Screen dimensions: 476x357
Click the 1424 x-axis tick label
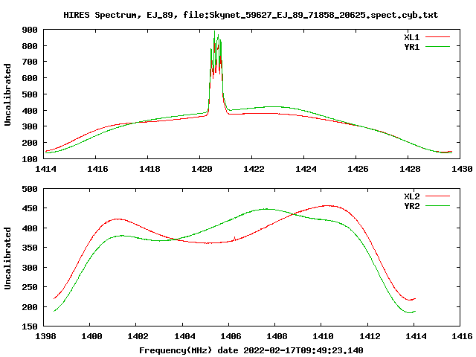tap(306, 169)
